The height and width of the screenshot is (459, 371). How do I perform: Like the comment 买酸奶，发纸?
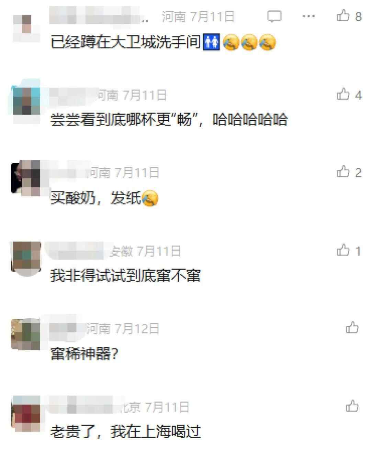click(343, 171)
